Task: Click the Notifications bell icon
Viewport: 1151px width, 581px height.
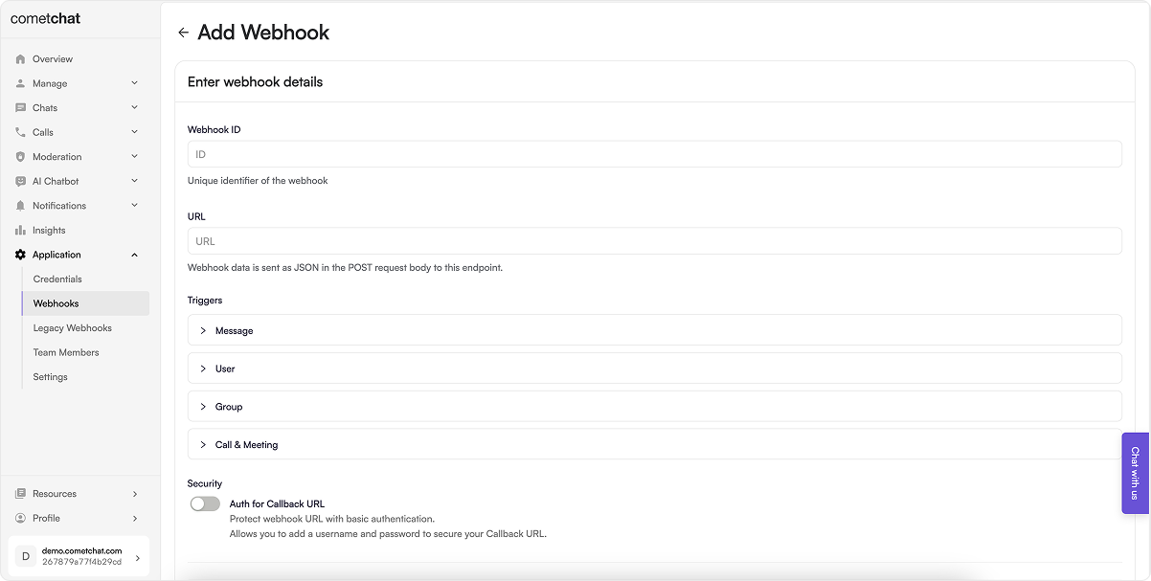Action: (20, 206)
